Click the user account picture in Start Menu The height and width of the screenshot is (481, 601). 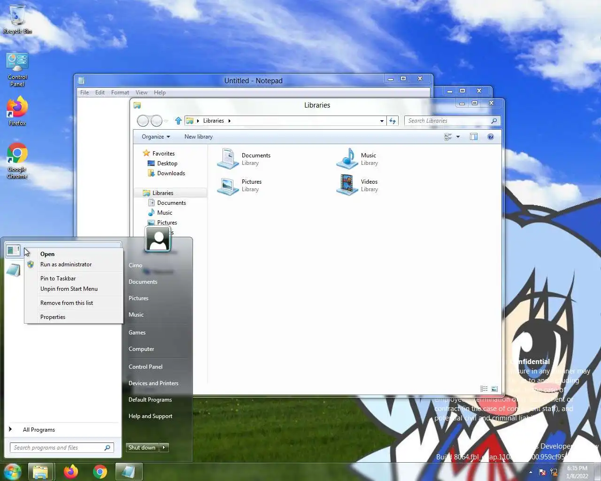tap(158, 239)
